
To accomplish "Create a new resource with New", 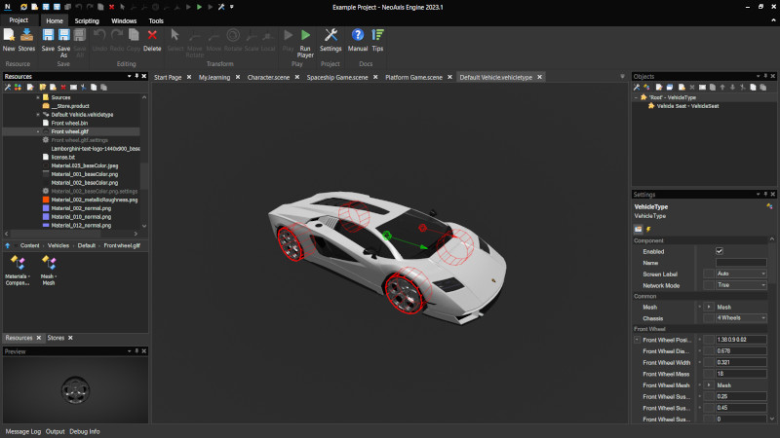I will [x=9, y=40].
